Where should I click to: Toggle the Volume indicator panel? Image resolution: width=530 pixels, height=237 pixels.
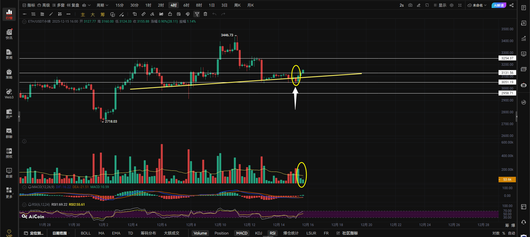click(x=200, y=233)
